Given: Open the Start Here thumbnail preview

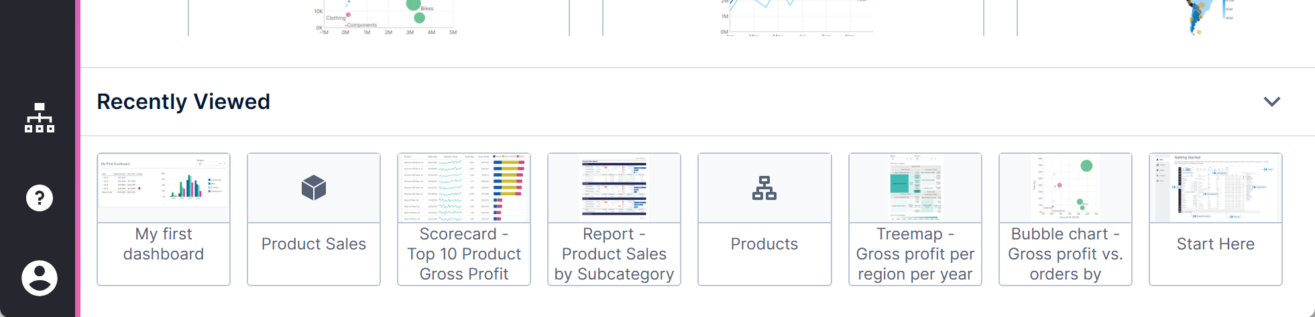Looking at the screenshot, I should (1216, 188).
